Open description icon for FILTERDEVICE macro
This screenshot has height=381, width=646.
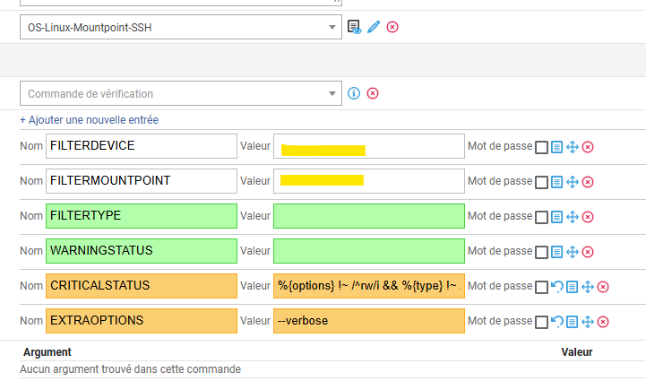[x=557, y=147]
